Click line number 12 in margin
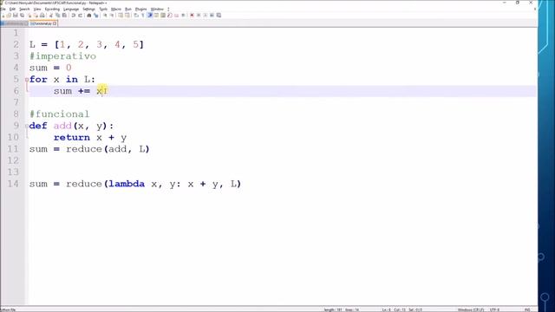Screen dimensions: 555x312 (13, 160)
